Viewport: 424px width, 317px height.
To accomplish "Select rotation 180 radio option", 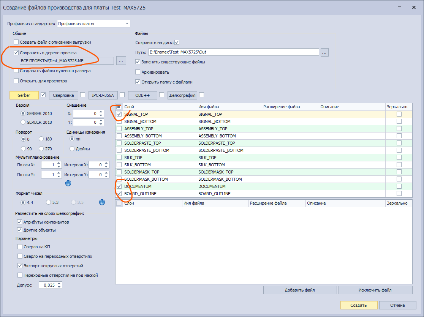I will coord(42,139).
